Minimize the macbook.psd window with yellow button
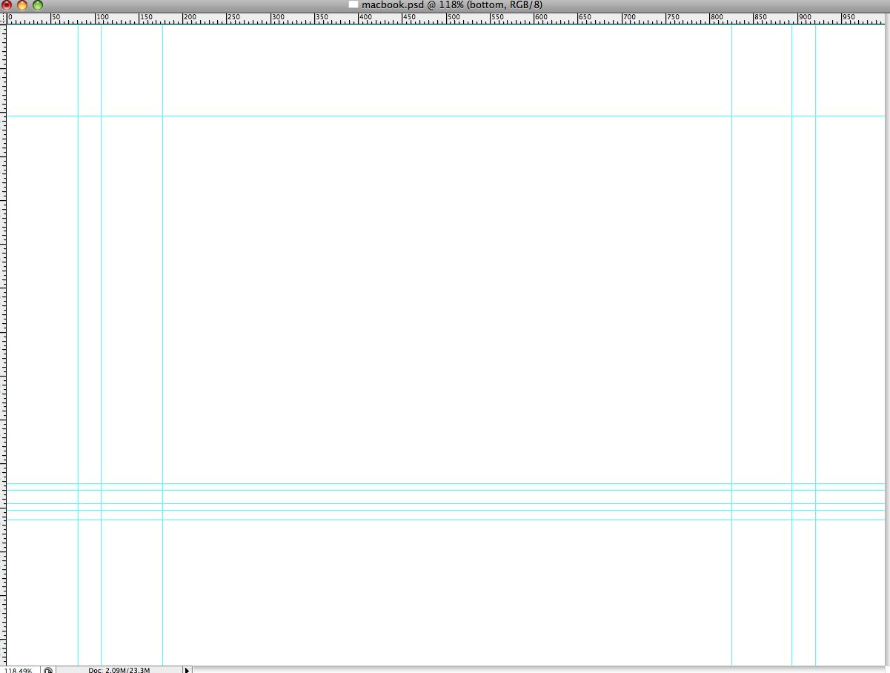 pos(22,5)
